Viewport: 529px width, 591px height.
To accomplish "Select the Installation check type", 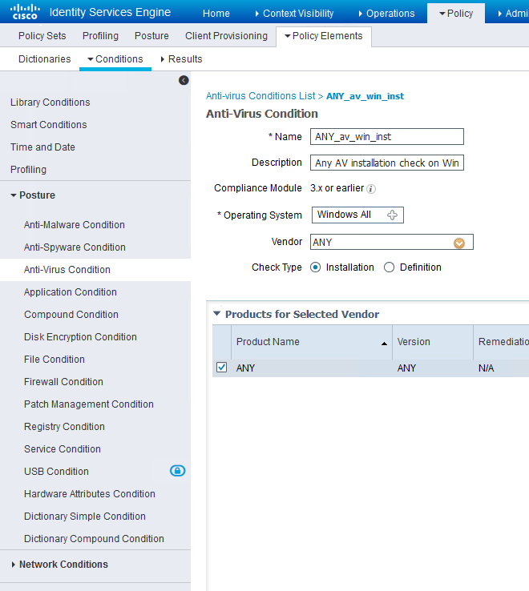I will point(316,267).
